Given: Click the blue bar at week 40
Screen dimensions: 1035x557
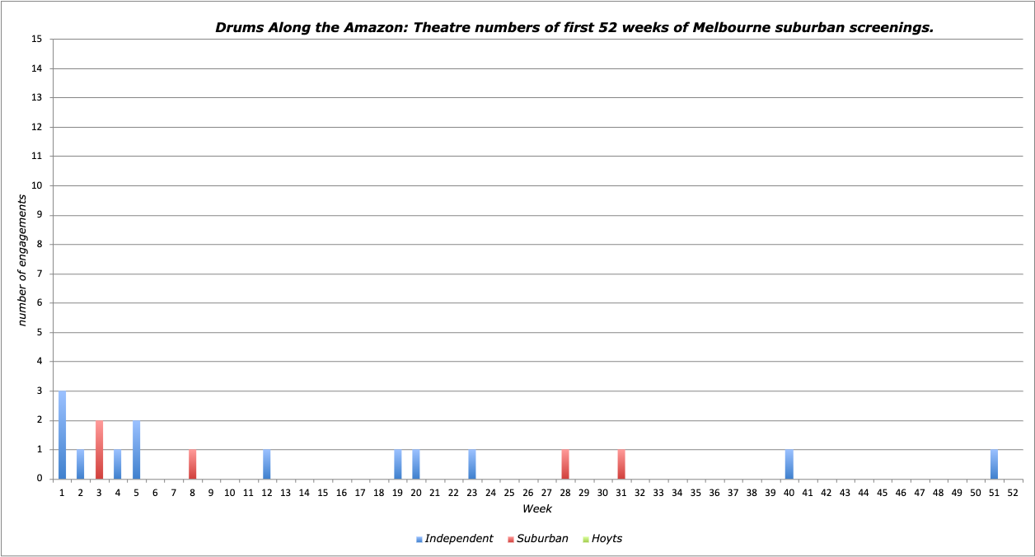Looking at the screenshot, I should click(x=789, y=465).
